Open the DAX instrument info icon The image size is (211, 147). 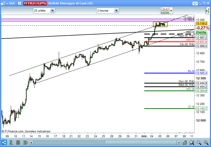[19, 3]
